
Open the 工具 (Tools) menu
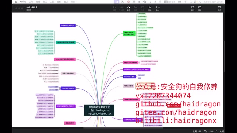point(52,1)
